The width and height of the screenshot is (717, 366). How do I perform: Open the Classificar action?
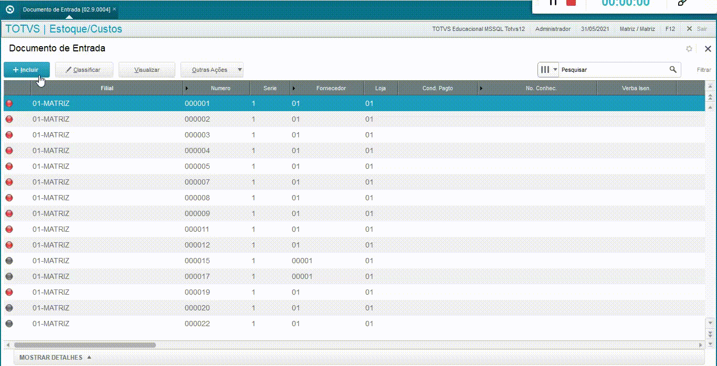85,70
